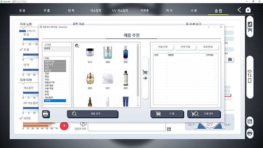Switch to the 피지 tab
The height and width of the screenshot is (148, 263).
tap(169, 11)
